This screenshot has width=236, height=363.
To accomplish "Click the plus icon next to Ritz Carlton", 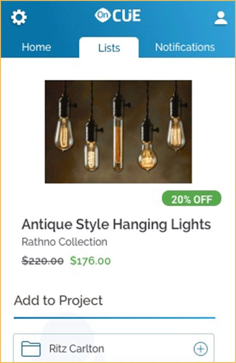I will tap(201, 348).
